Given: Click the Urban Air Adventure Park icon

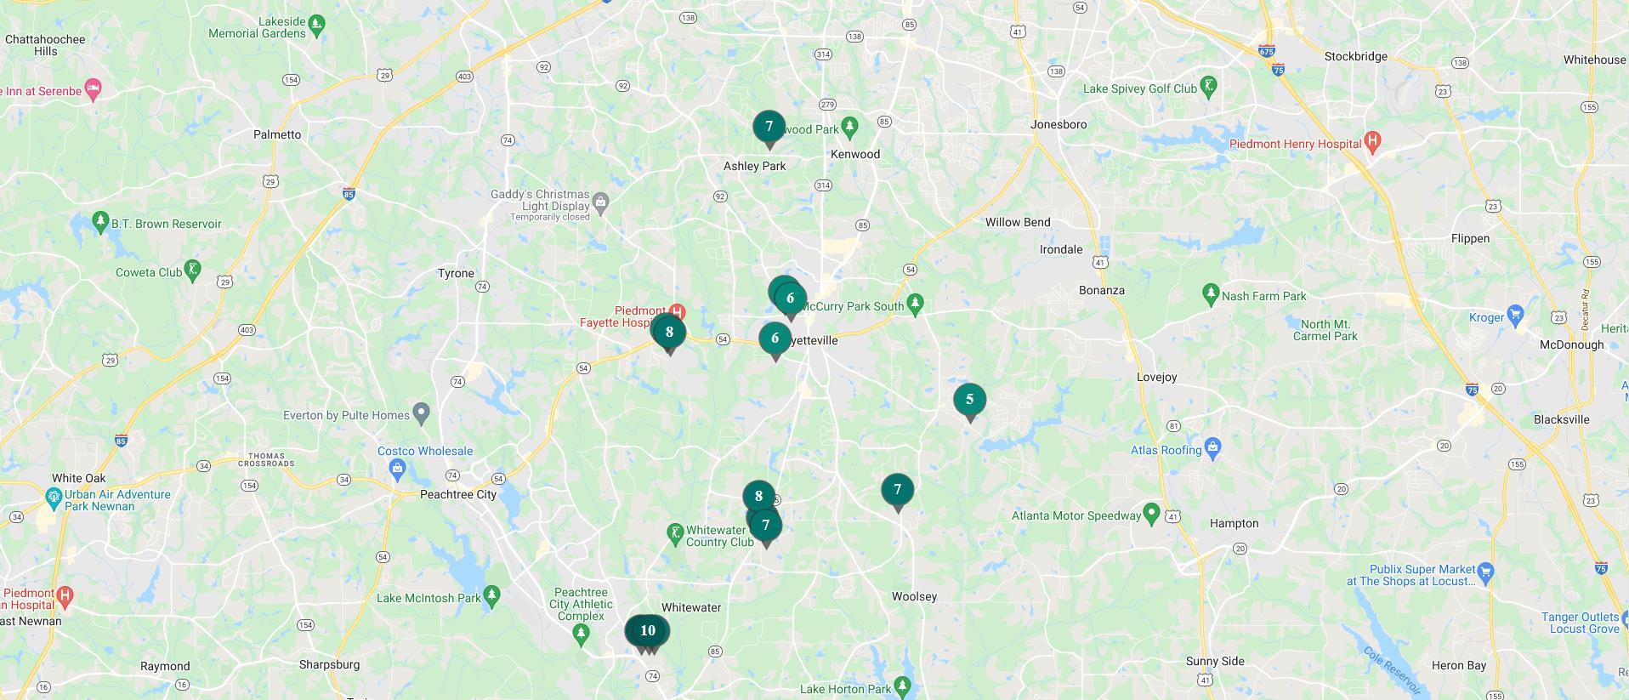Looking at the screenshot, I should (54, 497).
